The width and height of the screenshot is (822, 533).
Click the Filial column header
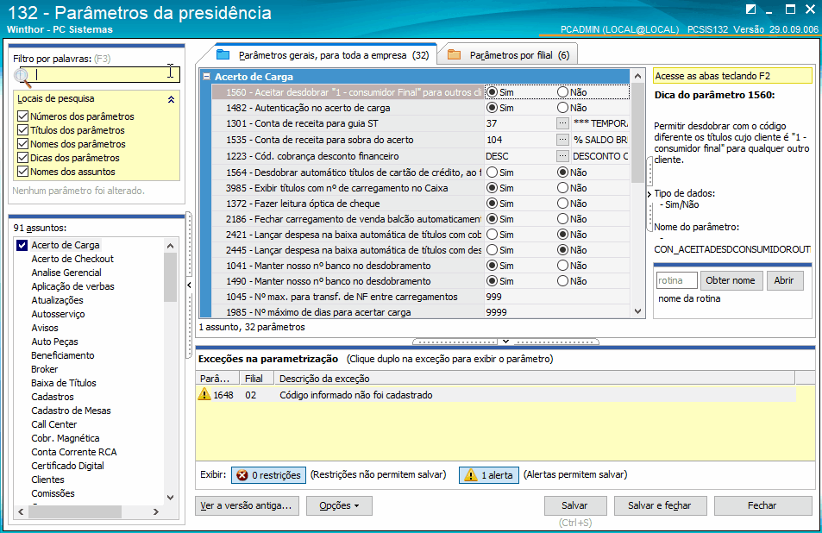pos(257,379)
